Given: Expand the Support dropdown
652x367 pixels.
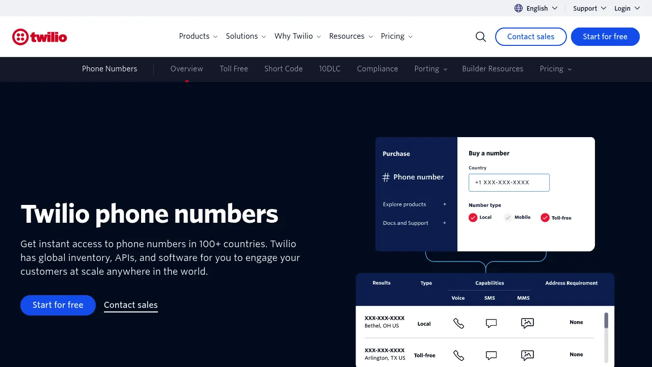Looking at the screenshot, I should click(589, 8).
